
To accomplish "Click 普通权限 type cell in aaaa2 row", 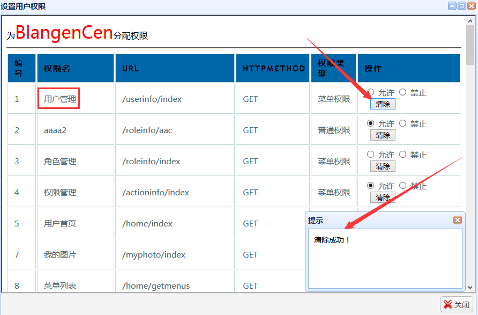I will coord(333,130).
